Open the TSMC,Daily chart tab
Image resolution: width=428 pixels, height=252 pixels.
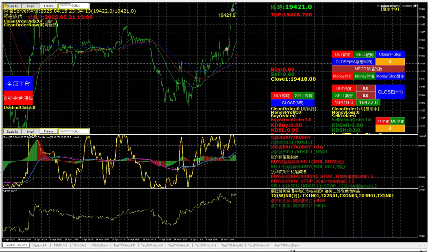(100, 245)
